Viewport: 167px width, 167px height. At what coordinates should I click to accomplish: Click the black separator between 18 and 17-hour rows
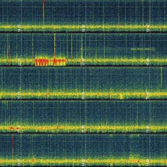(83, 32)
